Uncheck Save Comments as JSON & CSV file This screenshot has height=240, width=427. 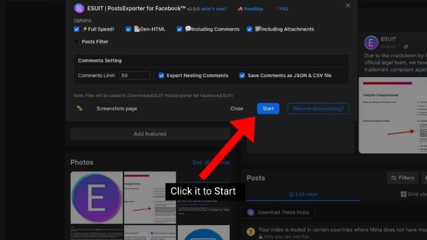pyautogui.click(x=242, y=75)
